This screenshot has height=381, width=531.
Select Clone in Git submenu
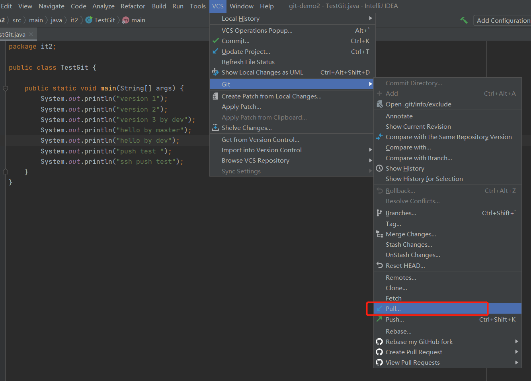point(448,288)
